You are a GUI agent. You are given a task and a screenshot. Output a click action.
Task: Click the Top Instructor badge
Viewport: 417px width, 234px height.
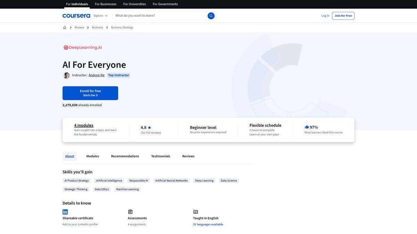tap(118, 75)
